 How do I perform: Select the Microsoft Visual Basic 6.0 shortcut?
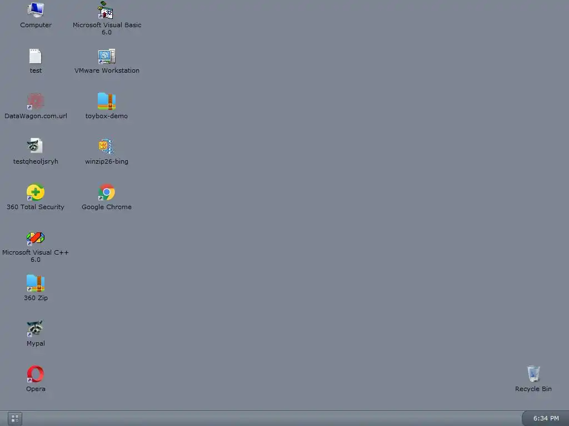(x=106, y=10)
